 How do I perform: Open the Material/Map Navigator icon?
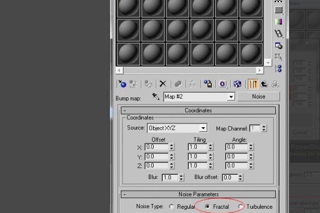point(278,69)
